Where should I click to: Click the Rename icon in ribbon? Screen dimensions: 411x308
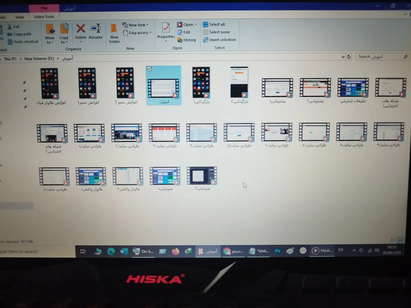coord(96,28)
